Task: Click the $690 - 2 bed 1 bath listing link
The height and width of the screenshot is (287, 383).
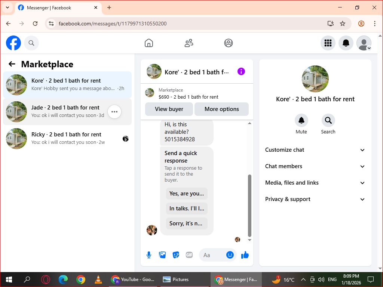Action: click(189, 97)
